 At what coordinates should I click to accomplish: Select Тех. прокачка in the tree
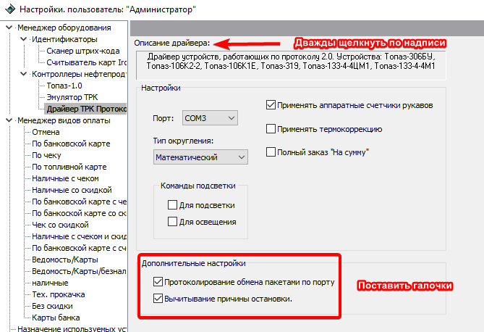[x=59, y=294]
